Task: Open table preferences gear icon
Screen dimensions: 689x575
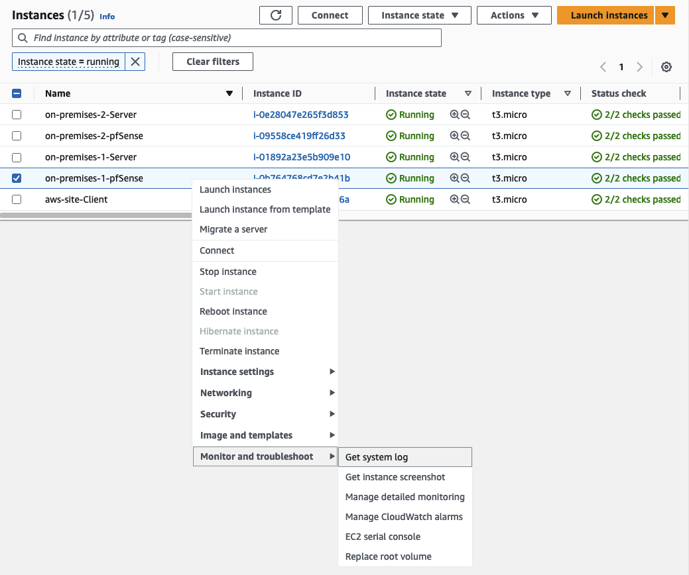Action: [666, 67]
